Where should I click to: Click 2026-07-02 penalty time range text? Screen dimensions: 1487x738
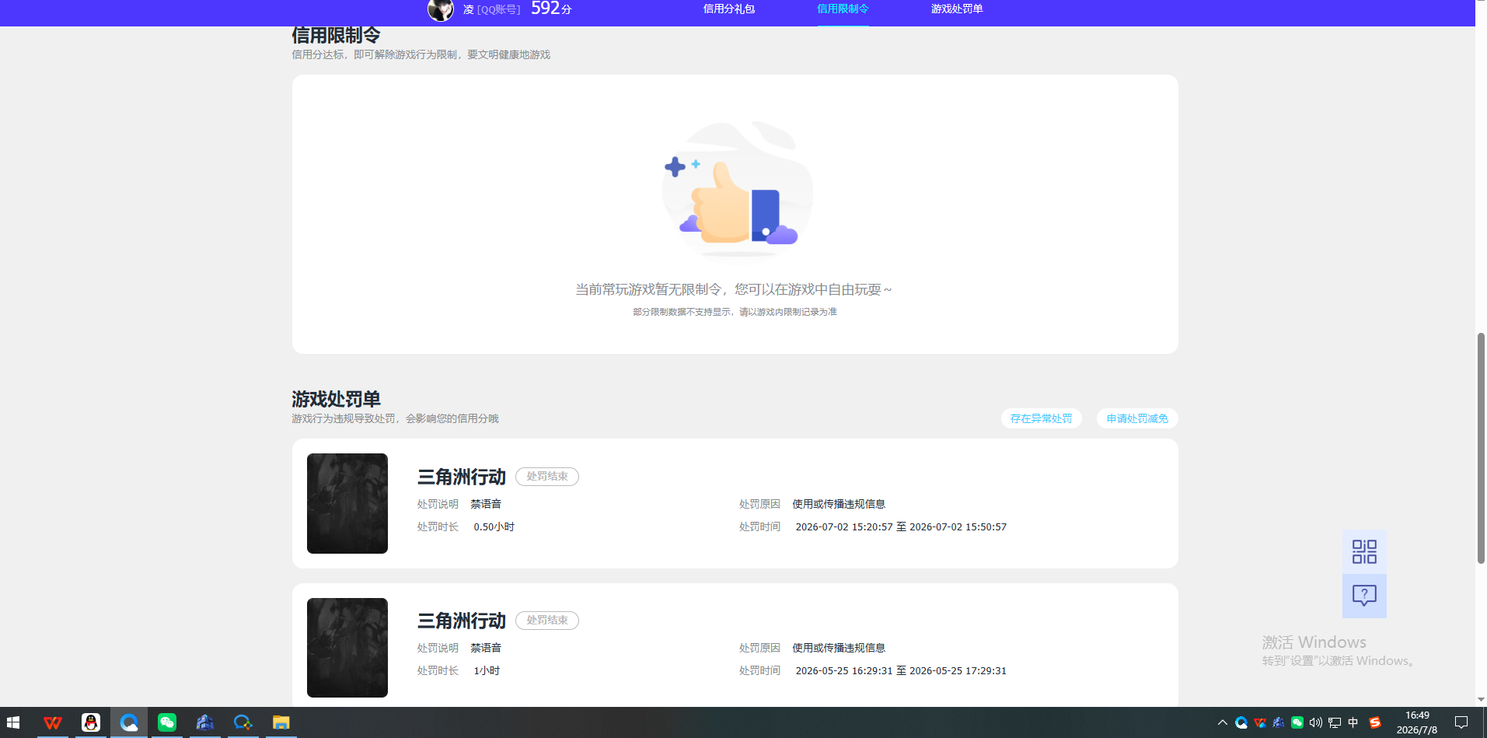[x=901, y=526]
